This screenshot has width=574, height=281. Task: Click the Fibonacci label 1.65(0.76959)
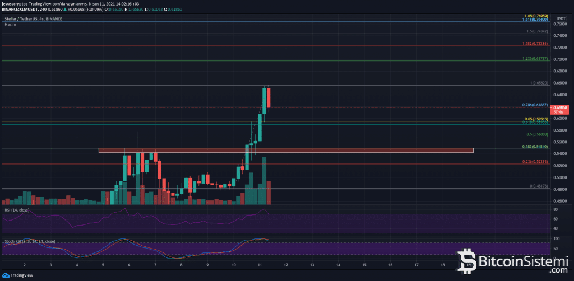(x=536, y=16)
